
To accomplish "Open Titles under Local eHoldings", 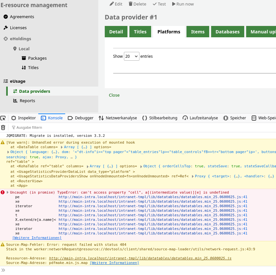I will 33,67.
